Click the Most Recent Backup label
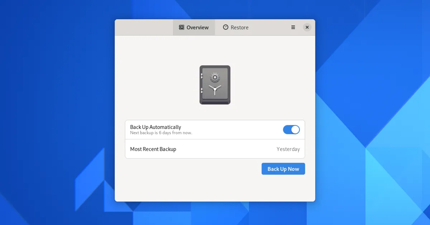 tap(153, 149)
